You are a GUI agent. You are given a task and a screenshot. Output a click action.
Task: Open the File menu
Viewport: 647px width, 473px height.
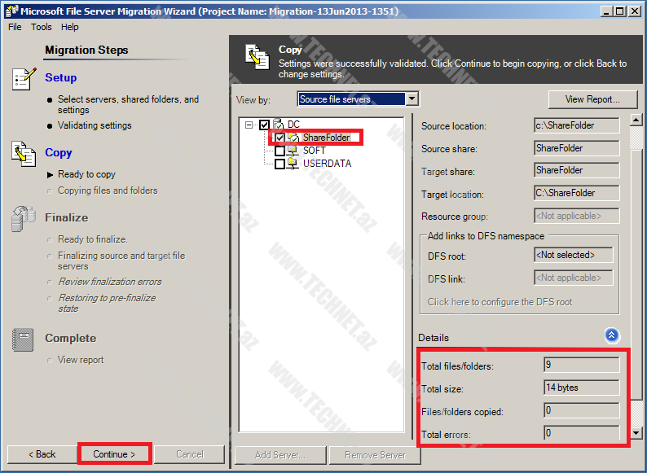point(15,27)
